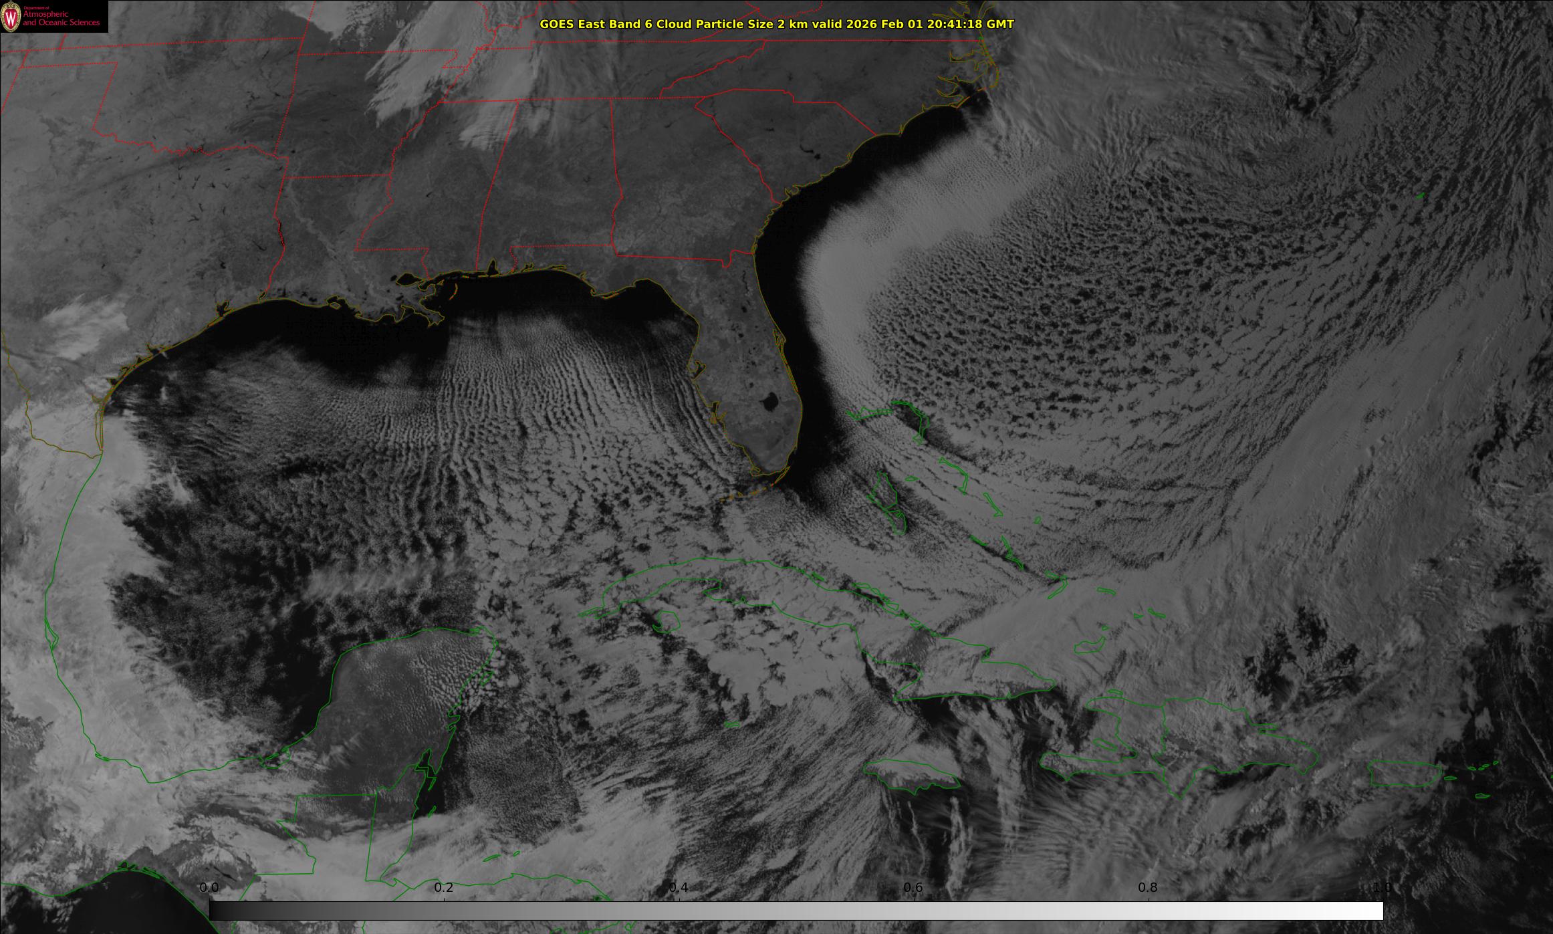1553x934 pixels.
Task: Click the 0.4 colorbar tick label
Action: point(679,887)
